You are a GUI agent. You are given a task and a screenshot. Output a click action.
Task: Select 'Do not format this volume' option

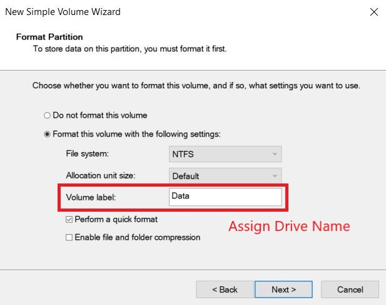click(x=47, y=115)
